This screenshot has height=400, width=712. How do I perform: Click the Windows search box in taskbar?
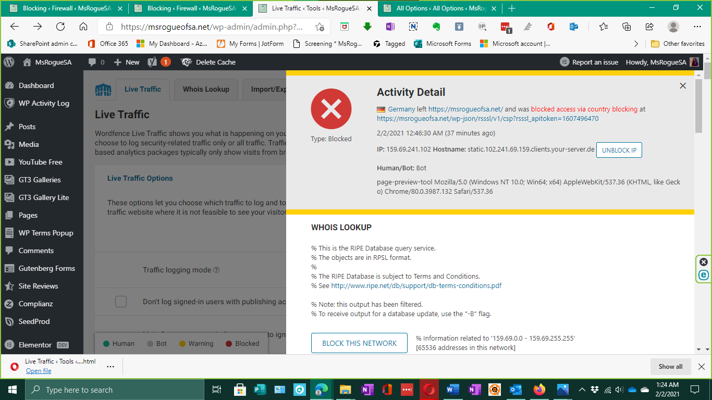click(115, 390)
